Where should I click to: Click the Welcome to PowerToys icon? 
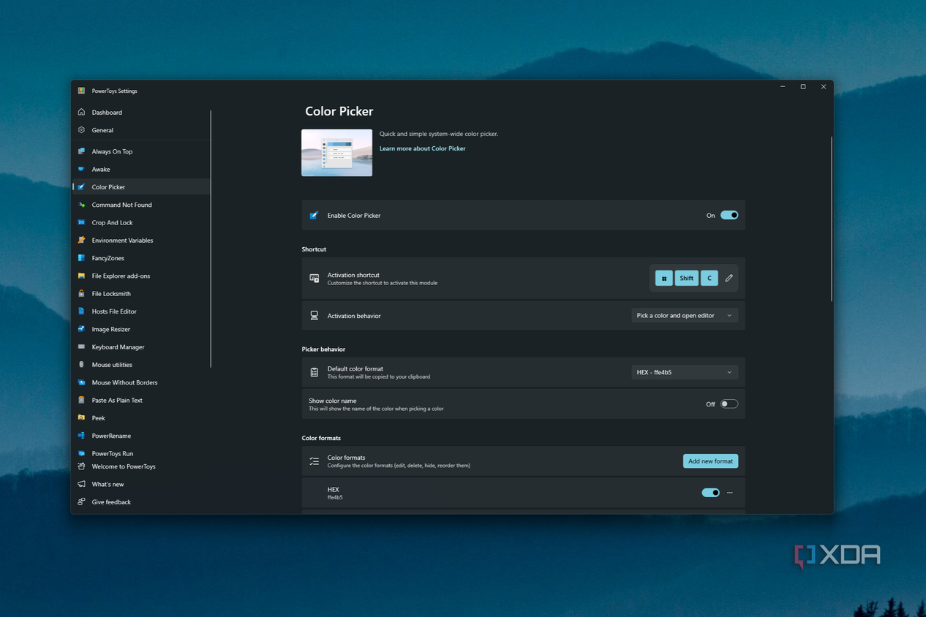[81, 466]
